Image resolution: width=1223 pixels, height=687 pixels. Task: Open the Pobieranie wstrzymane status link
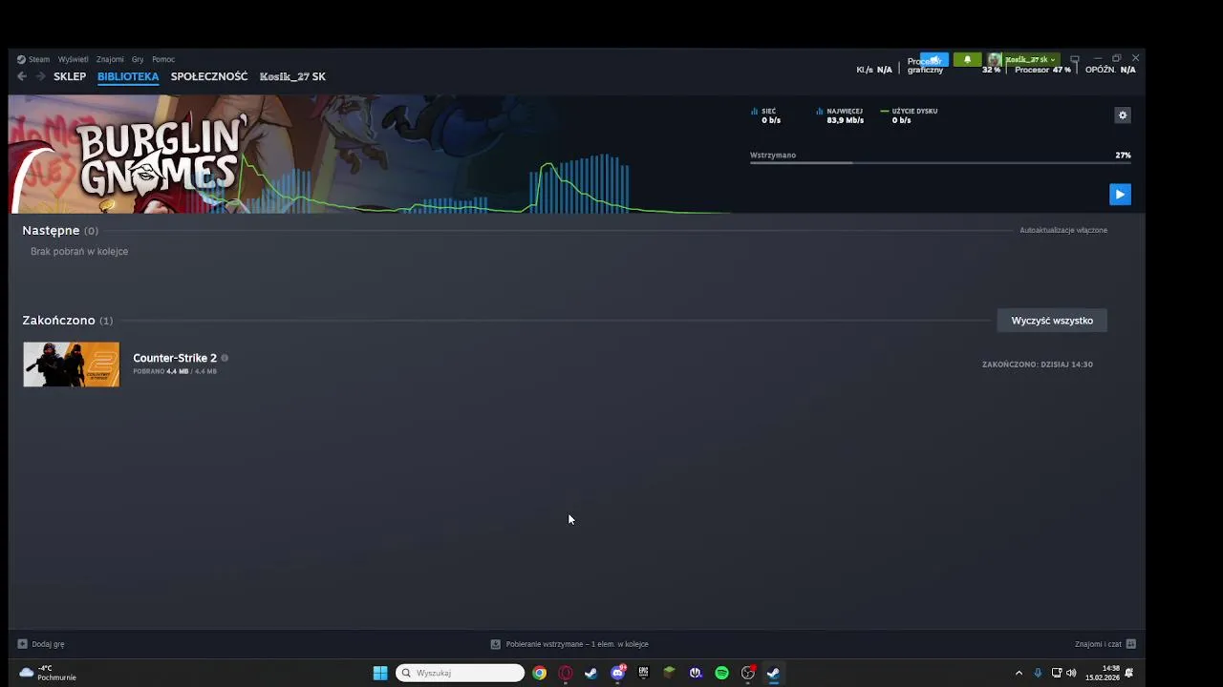[x=569, y=644]
